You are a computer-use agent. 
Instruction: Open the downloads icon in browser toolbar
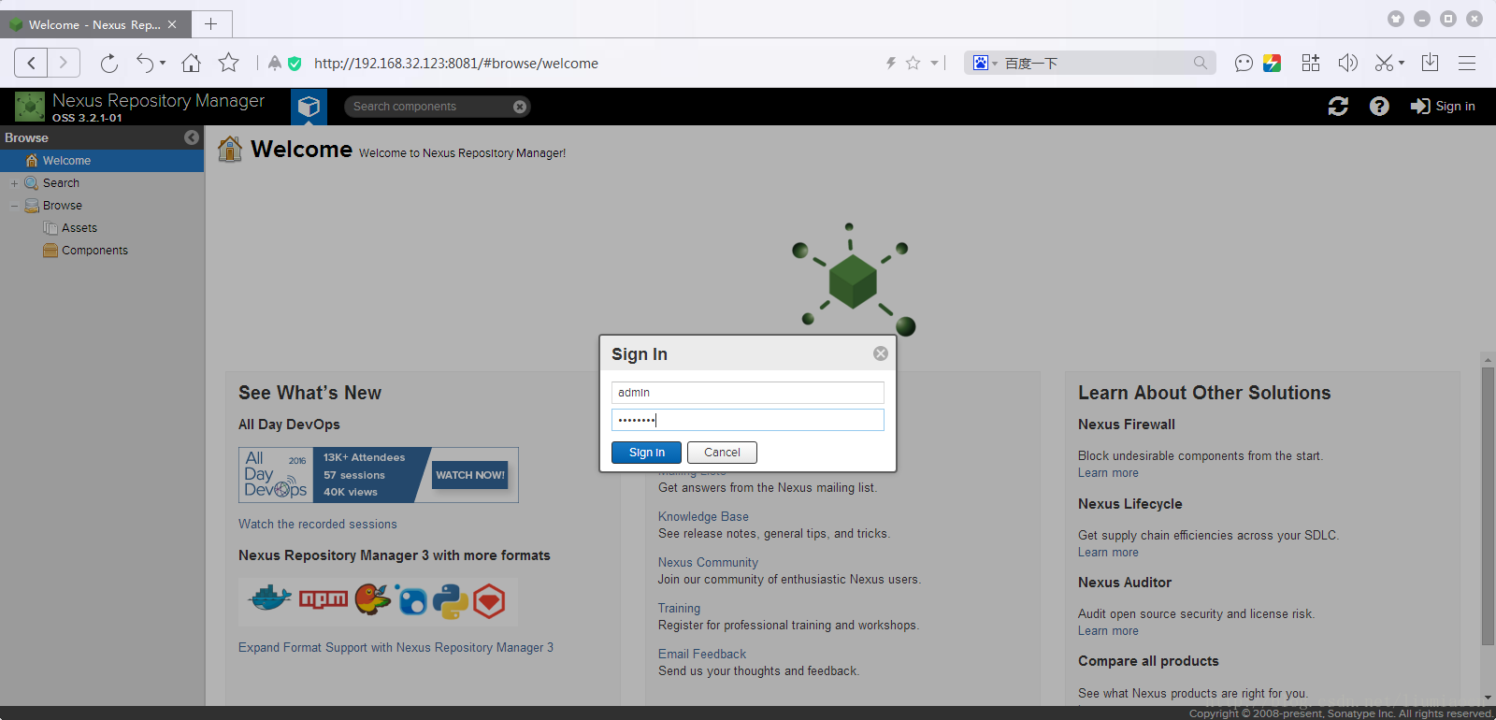point(1430,63)
